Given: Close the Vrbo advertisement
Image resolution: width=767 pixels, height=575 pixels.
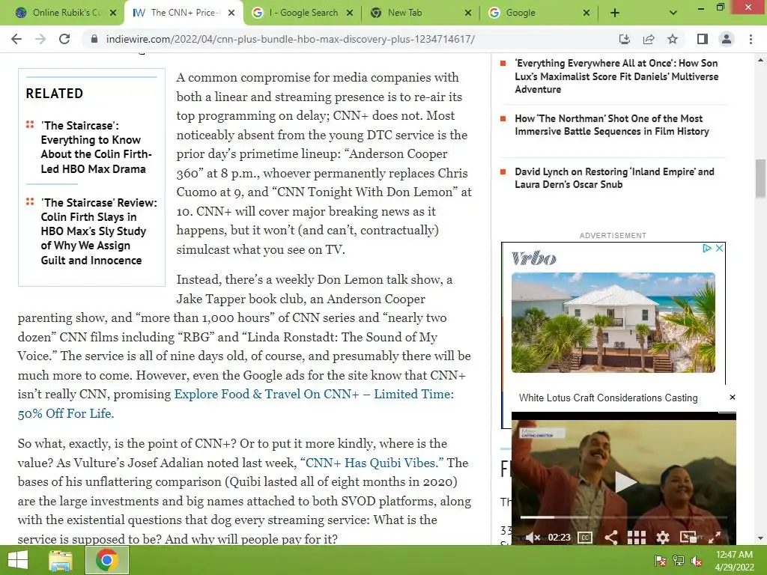Looking at the screenshot, I should 719,249.
